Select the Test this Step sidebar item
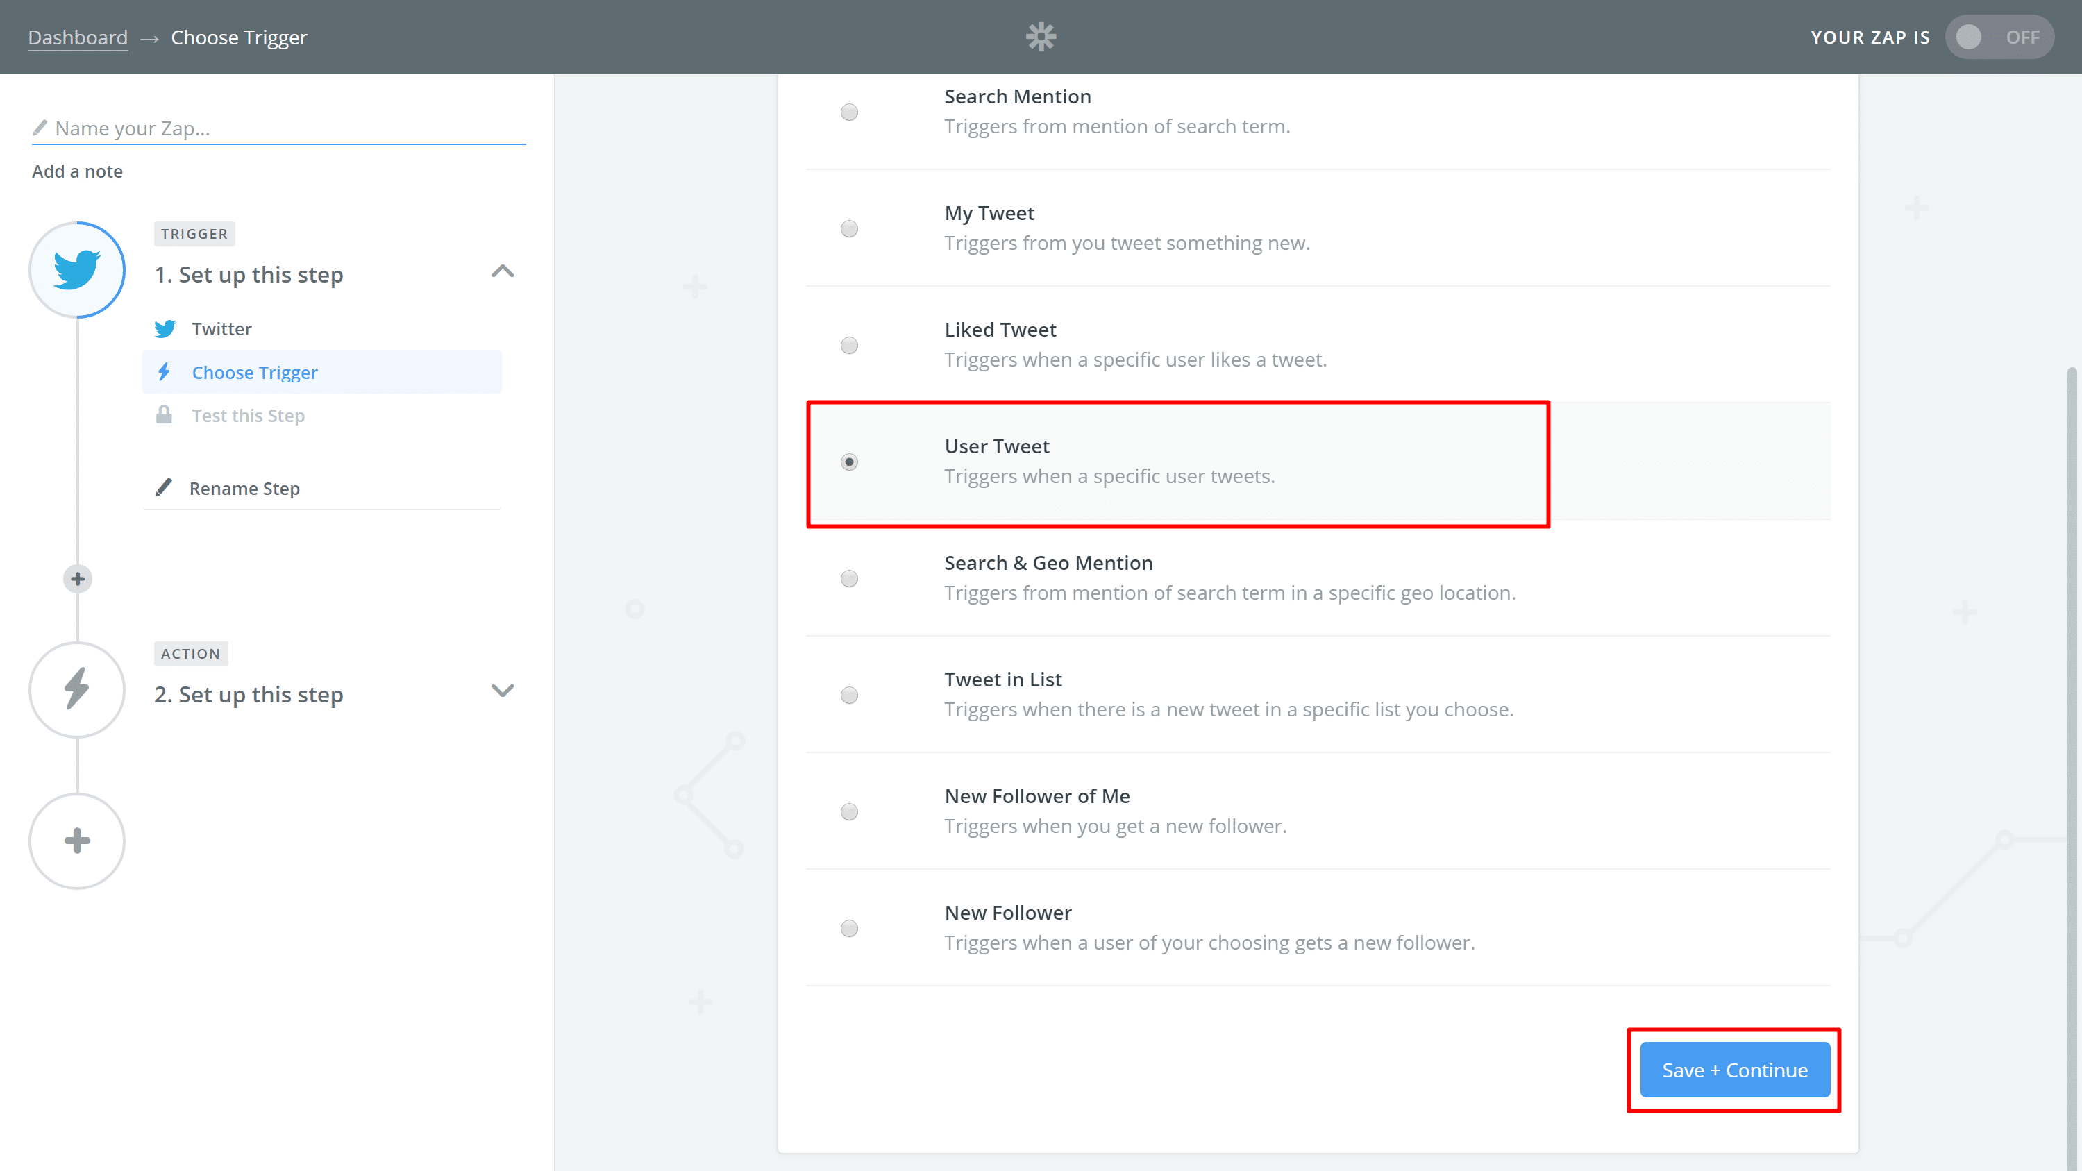The height and width of the screenshot is (1171, 2082). pyautogui.click(x=247, y=415)
